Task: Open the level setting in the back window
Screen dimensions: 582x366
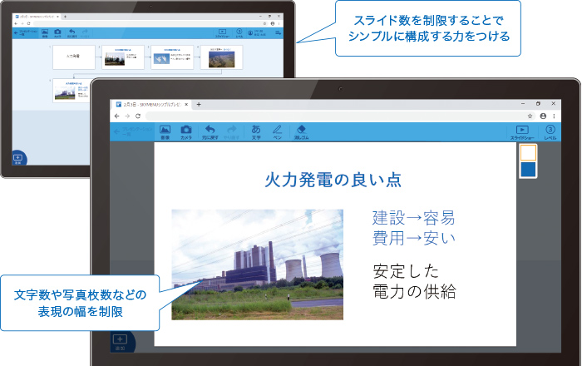Action: click(239, 33)
